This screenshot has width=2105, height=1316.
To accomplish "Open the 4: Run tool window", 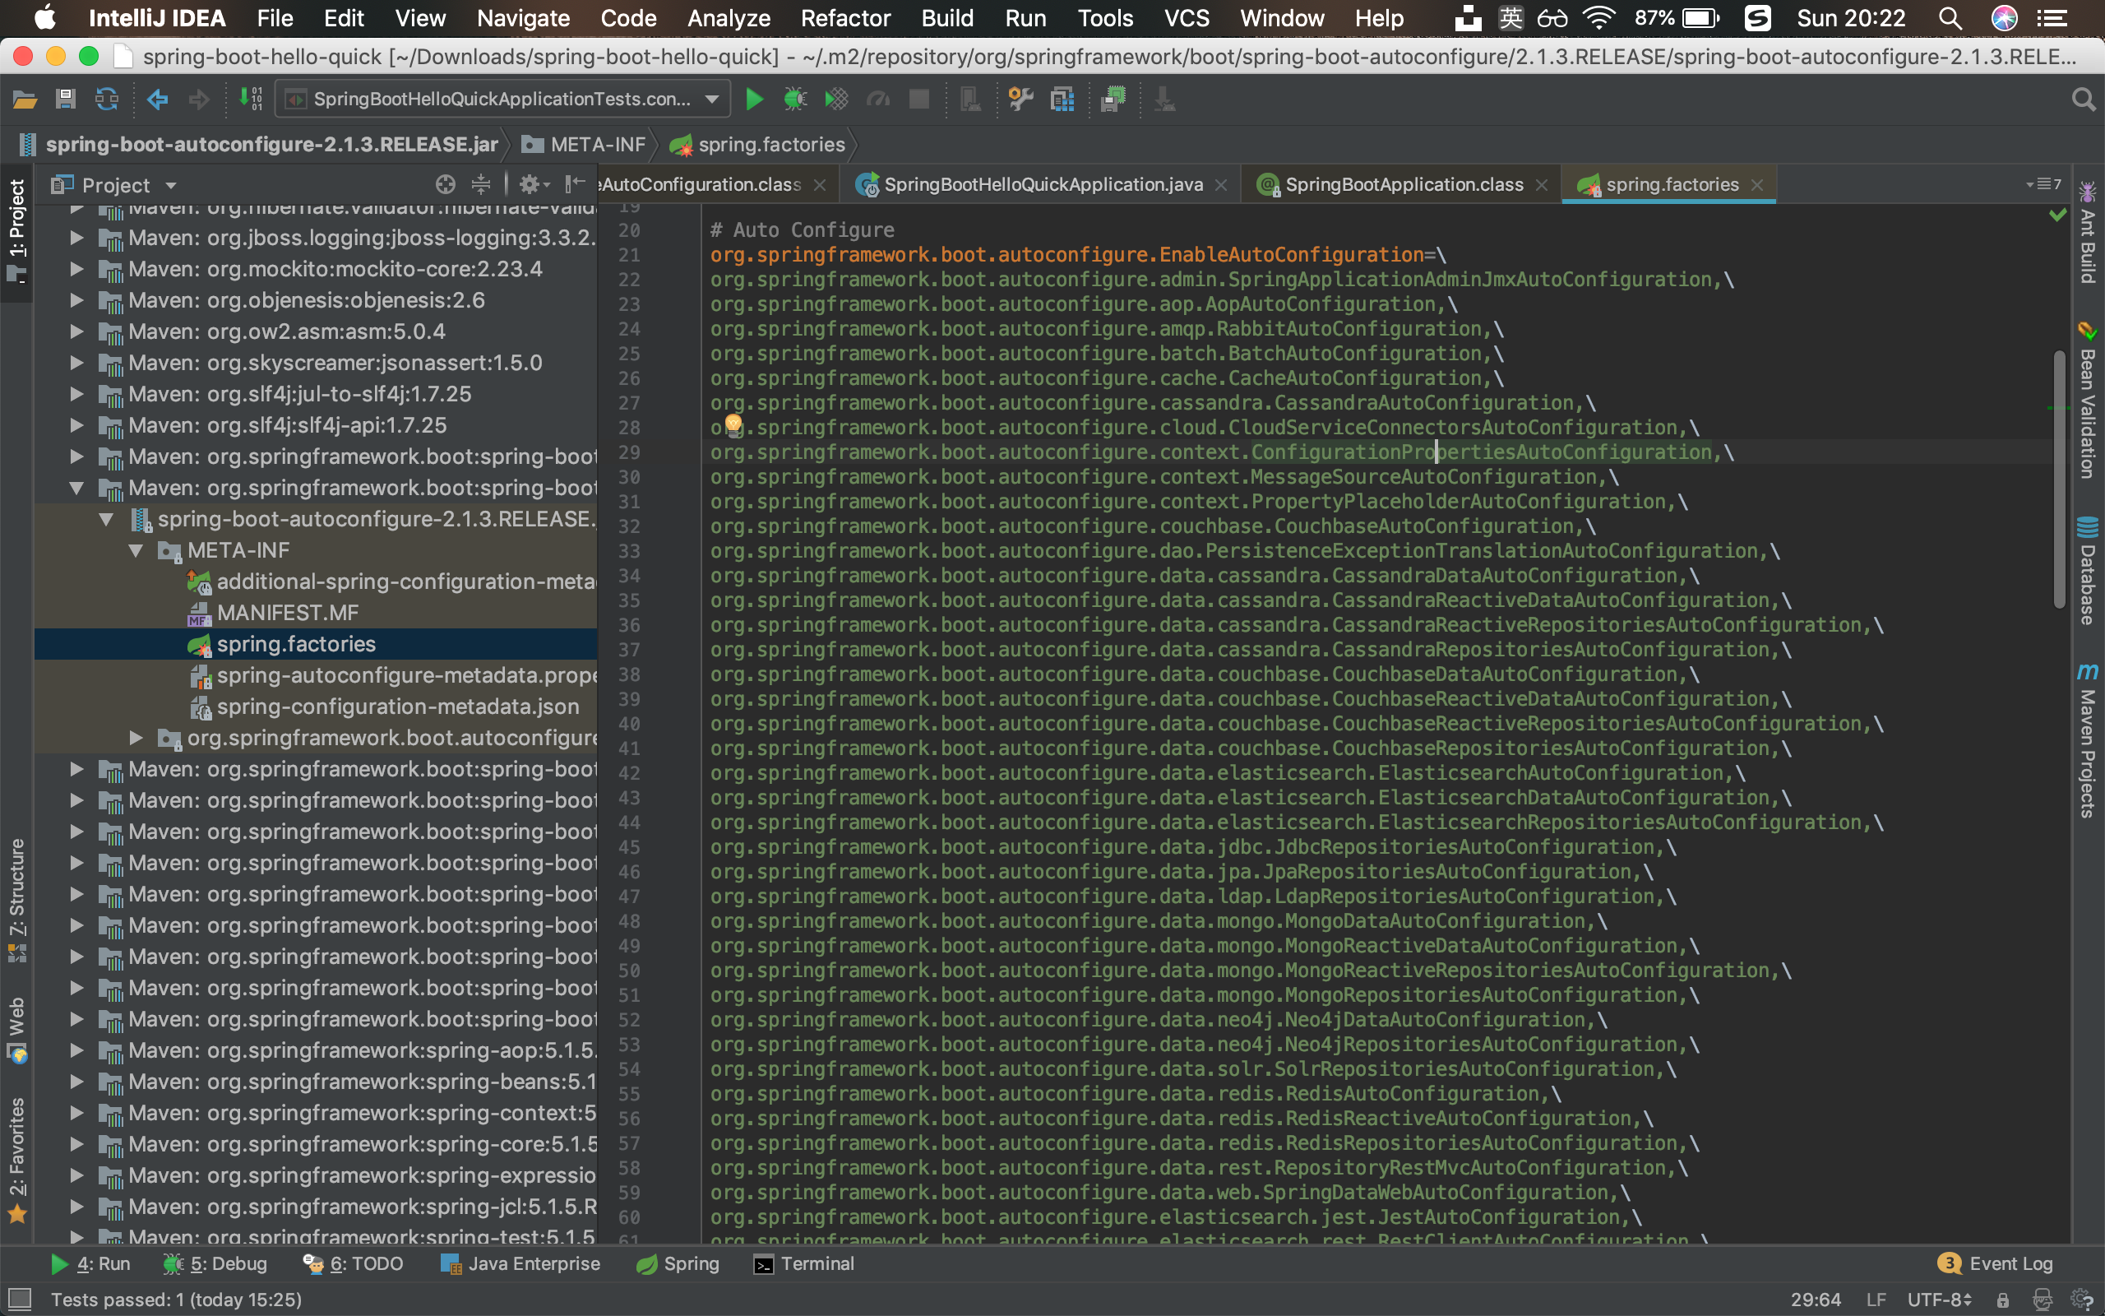I will (90, 1264).
